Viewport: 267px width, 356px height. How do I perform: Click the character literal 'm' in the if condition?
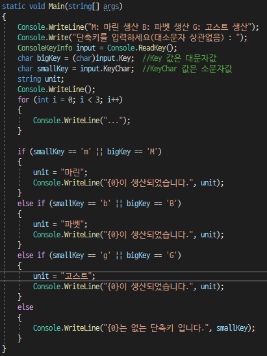pos(86,152)
